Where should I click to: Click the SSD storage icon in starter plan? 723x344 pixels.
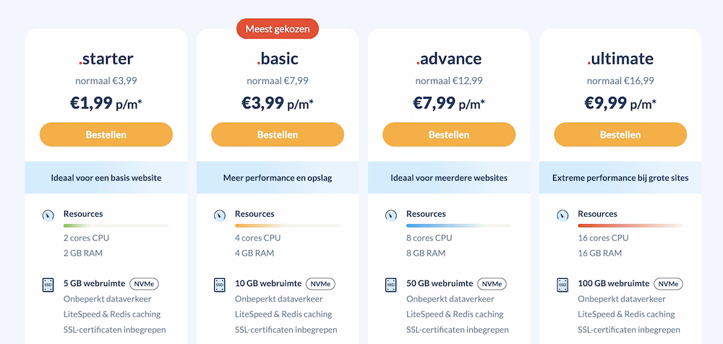pos(48,285)
